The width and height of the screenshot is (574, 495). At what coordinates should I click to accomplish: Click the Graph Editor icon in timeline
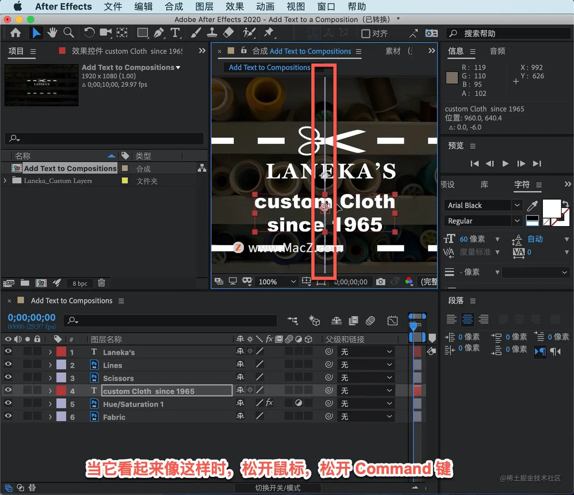click(x=393, y=321)
